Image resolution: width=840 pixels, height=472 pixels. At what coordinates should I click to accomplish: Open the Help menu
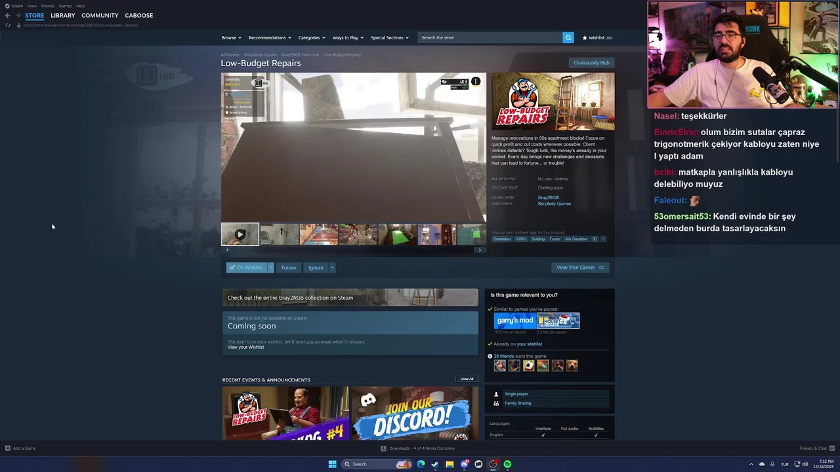(80, 6)
